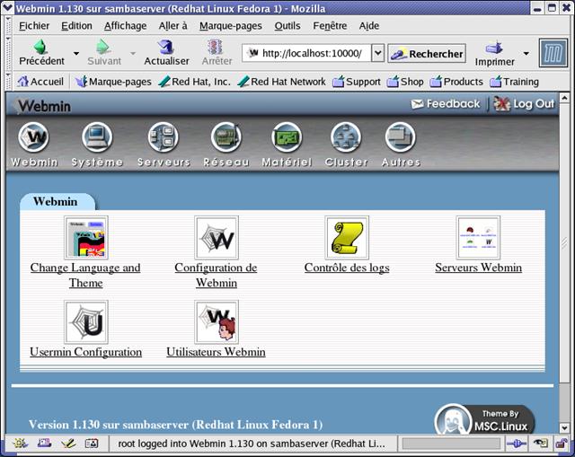The height and width of the screenshot is (457, 575).
Task: Click the Change Language and Theme icon
Action: click(x=86, y=238)
